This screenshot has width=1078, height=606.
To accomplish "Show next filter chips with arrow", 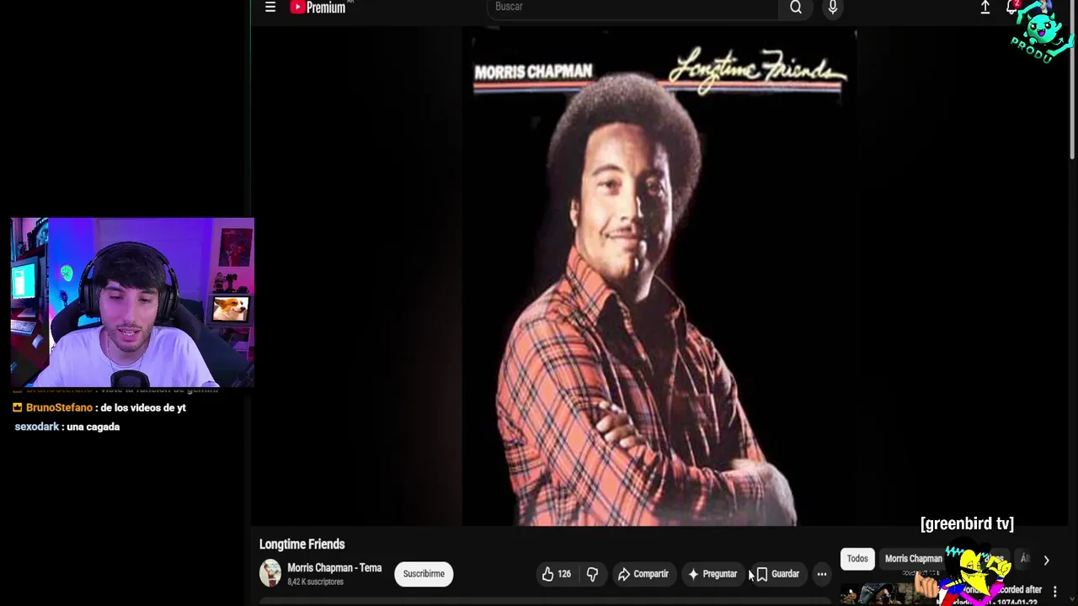I will [x=1046, y=560].
